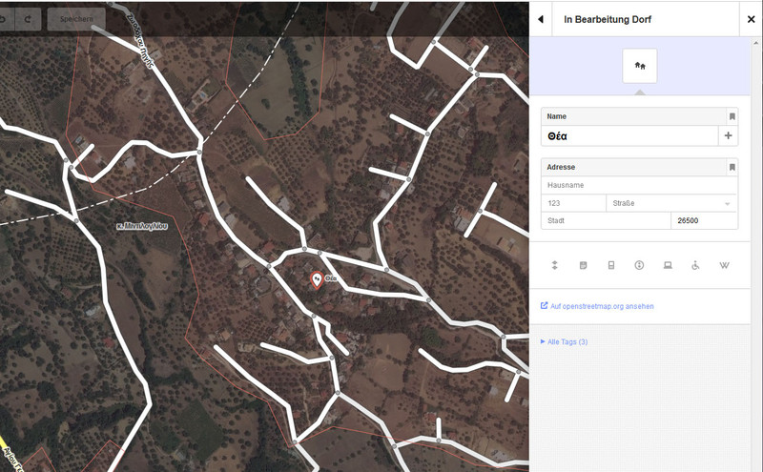Add the note field icon
The image size is (763, 472).
[583, 265]
